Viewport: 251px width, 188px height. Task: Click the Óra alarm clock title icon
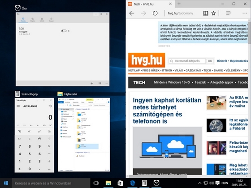[x=17, y=8]
